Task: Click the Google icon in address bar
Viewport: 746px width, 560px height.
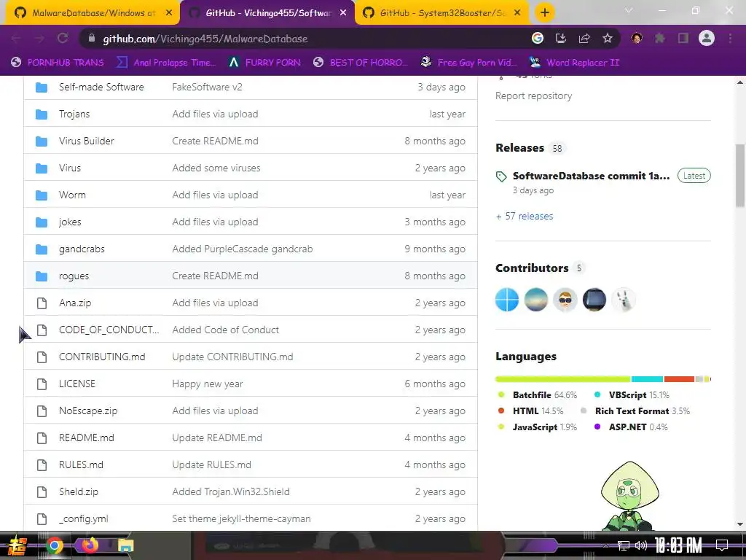Action: click(x=538, y=39)
